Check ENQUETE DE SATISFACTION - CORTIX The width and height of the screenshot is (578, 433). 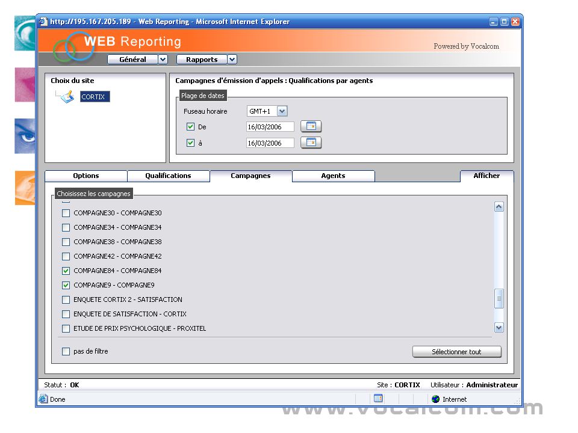66,314
